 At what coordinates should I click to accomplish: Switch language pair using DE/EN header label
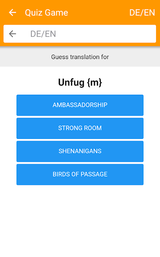click(x=142, y=13)
